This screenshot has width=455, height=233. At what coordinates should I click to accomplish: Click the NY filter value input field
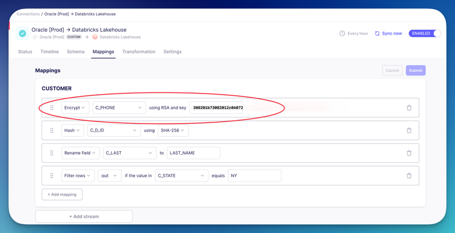(x=255, y=176)
